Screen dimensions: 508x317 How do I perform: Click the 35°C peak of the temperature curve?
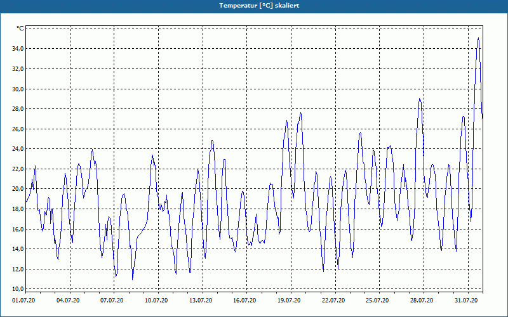[x=478, y=38]
